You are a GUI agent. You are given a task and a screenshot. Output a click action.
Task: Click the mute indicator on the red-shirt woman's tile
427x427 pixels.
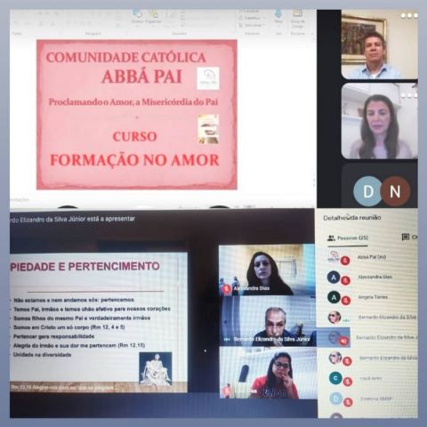[x=227, y=391]
